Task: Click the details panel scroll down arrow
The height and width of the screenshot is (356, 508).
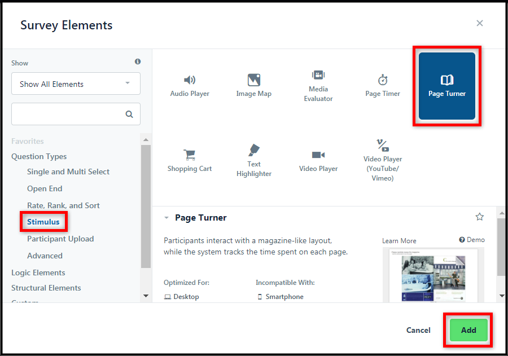Action: pyautogui.click(x=502, y=296)
